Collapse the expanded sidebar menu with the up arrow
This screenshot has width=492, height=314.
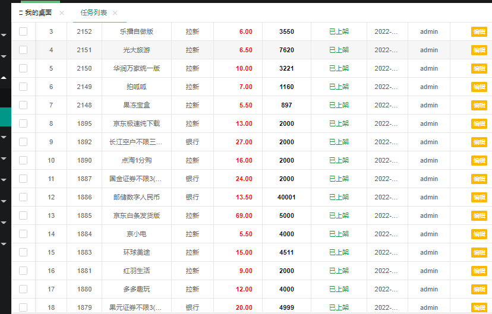[x=4, y=77]
